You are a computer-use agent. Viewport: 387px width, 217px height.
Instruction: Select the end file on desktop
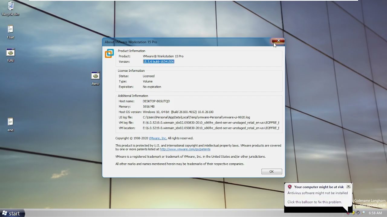click(11, 124)
